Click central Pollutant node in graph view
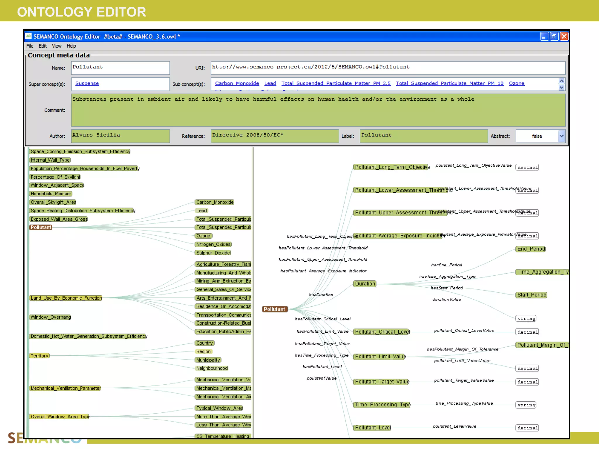 pos(274,309)
